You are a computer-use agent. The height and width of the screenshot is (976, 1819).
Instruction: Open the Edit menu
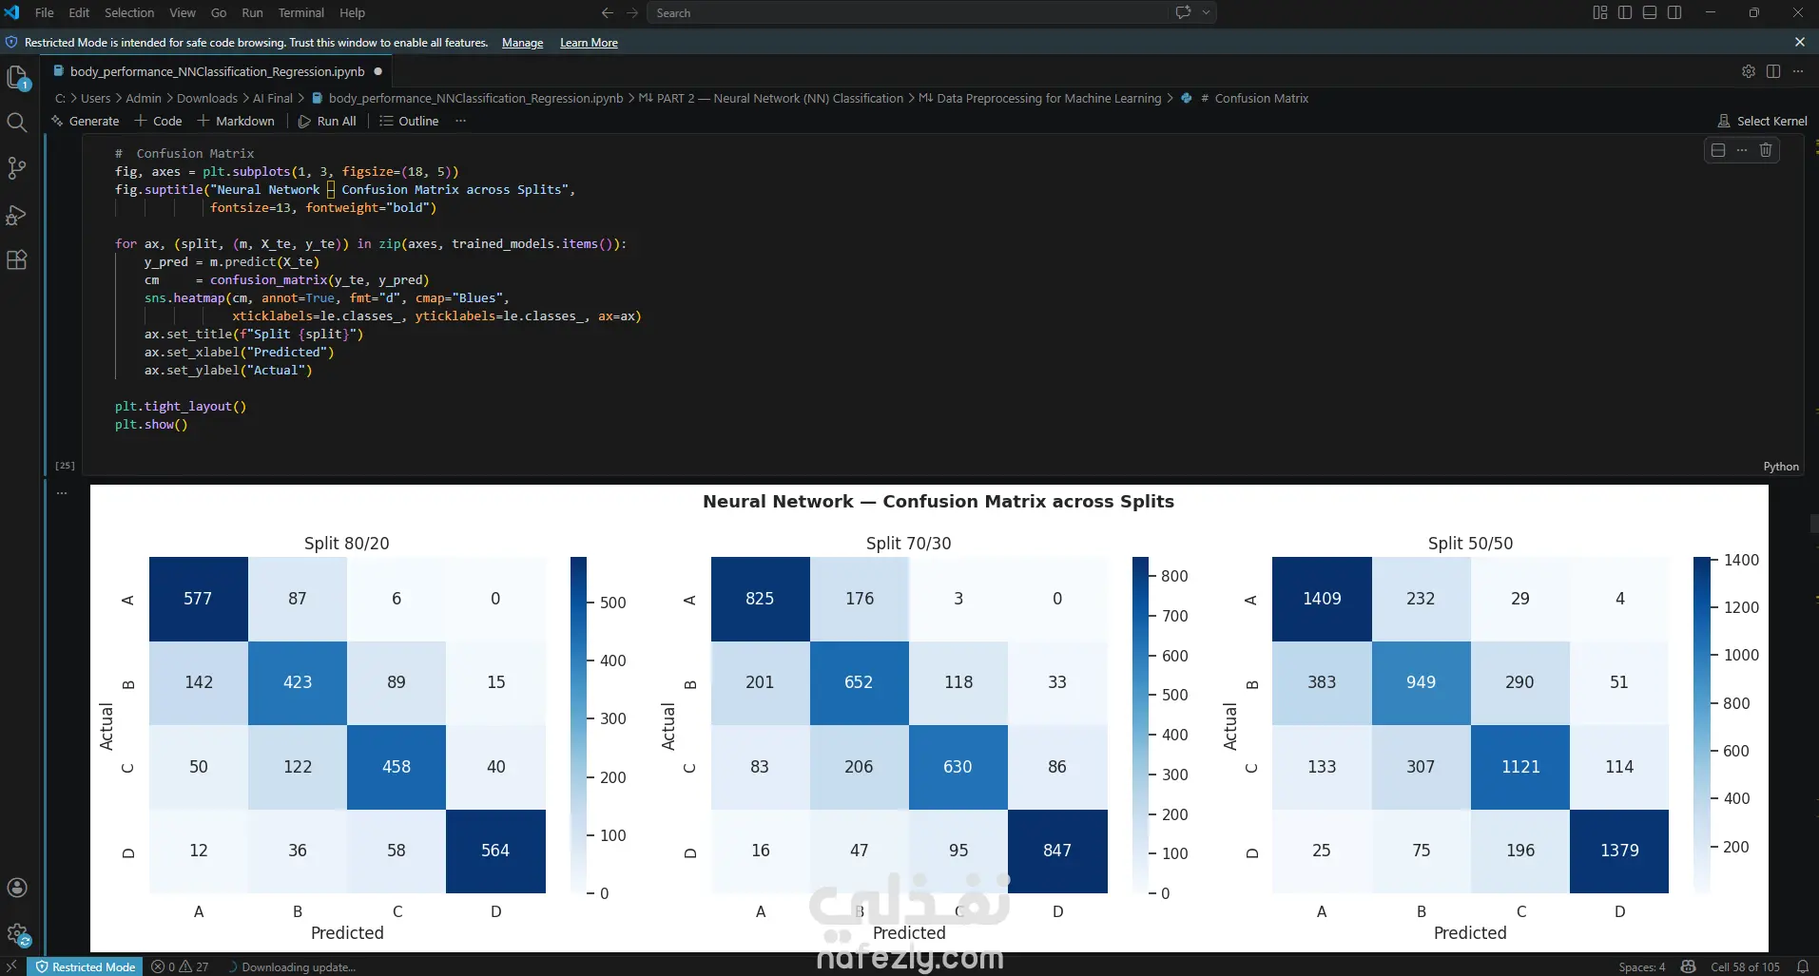click(x=79, y=12)
